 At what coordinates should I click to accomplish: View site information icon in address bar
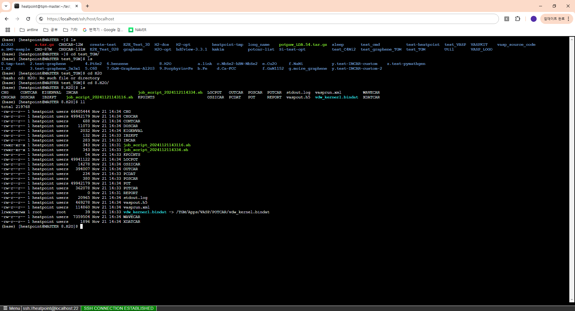41,19
